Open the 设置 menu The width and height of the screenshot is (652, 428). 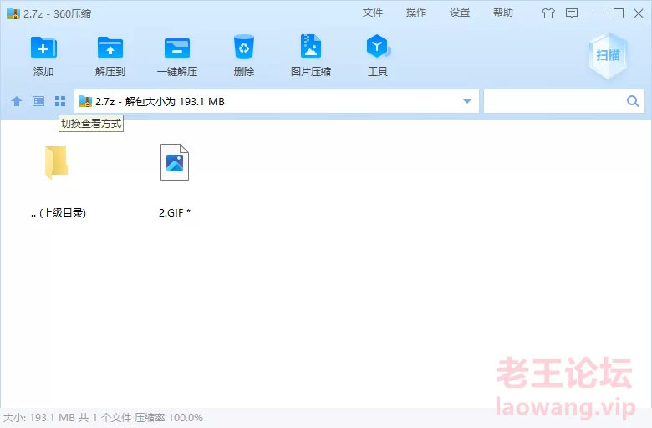click(x=460, y=13)
